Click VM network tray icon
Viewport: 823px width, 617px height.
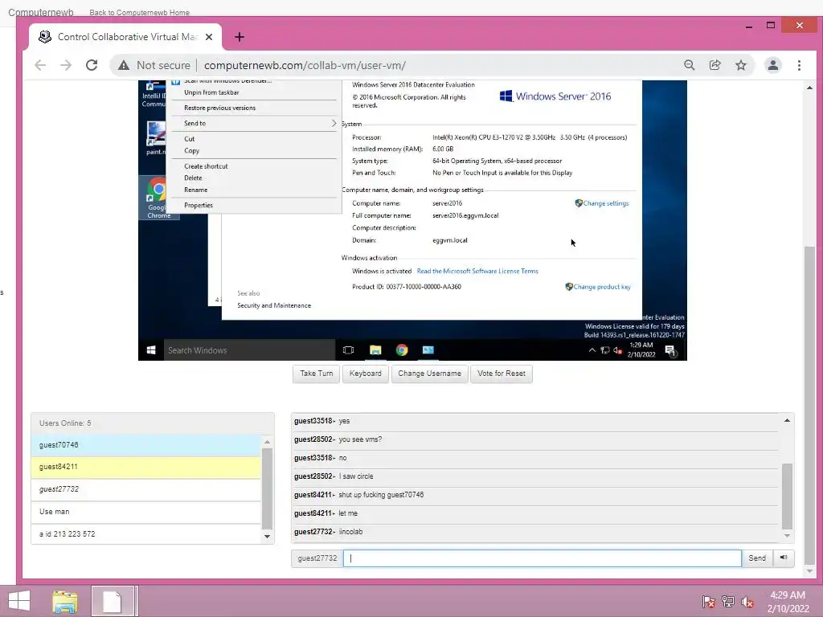[604, 350]
